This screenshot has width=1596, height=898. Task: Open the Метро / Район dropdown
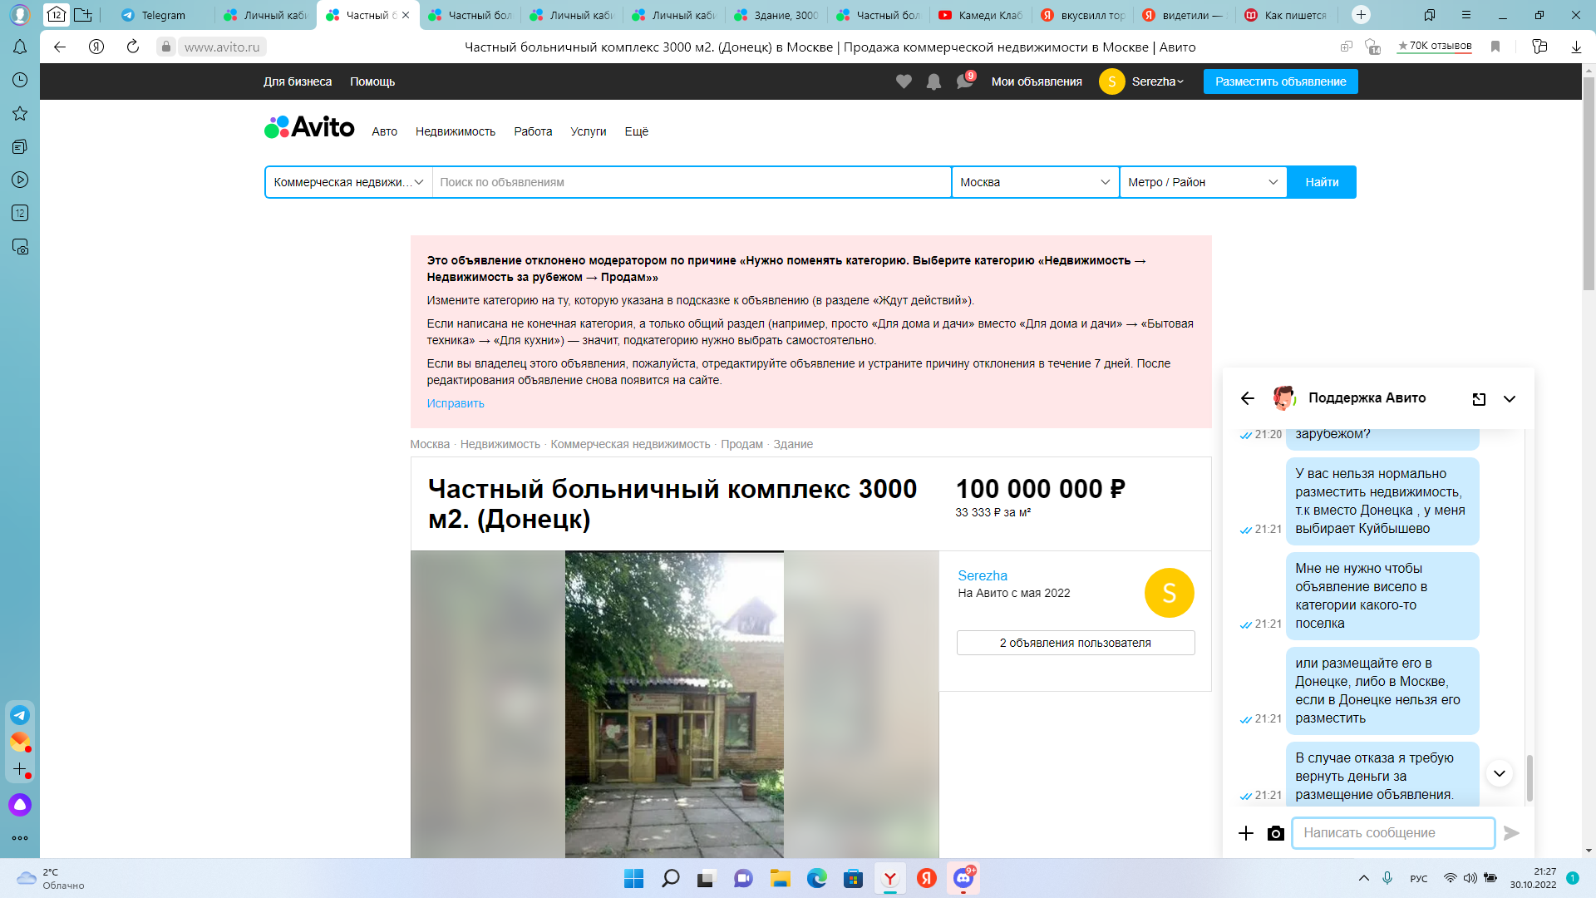pos(1203,182)
